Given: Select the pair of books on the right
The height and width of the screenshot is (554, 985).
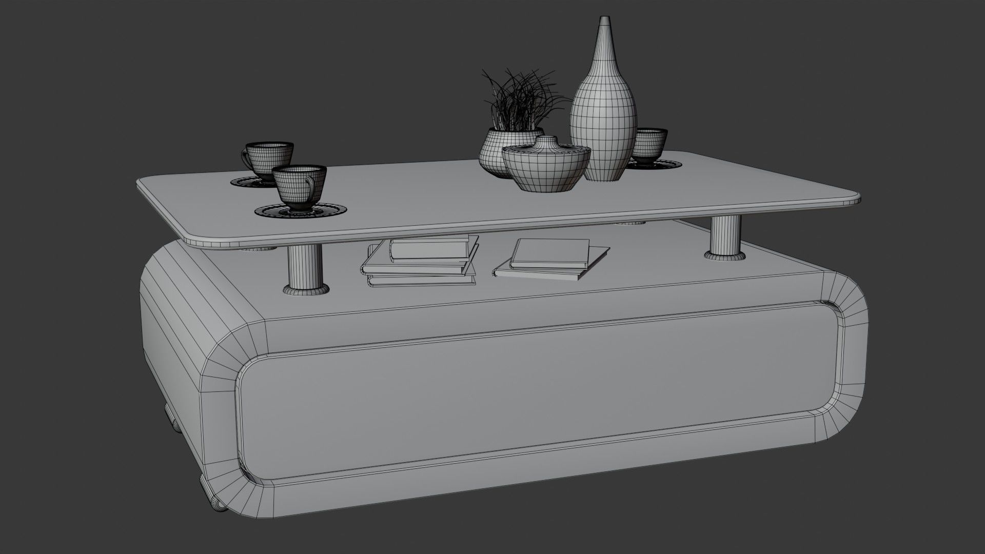Looking at the screenshot, I should (x=551, y=260).
